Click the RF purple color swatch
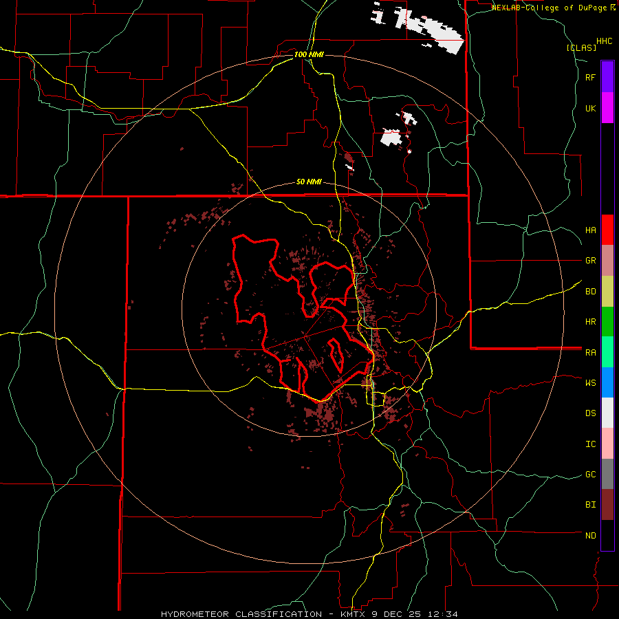 click(607, 77)
